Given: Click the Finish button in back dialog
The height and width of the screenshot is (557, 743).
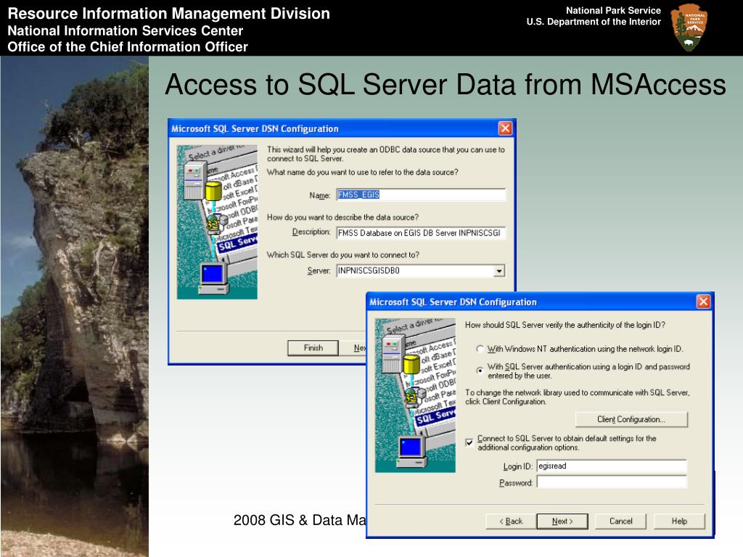Looking at the screenshot, I should pyautogui.click(x=313, y=347).
